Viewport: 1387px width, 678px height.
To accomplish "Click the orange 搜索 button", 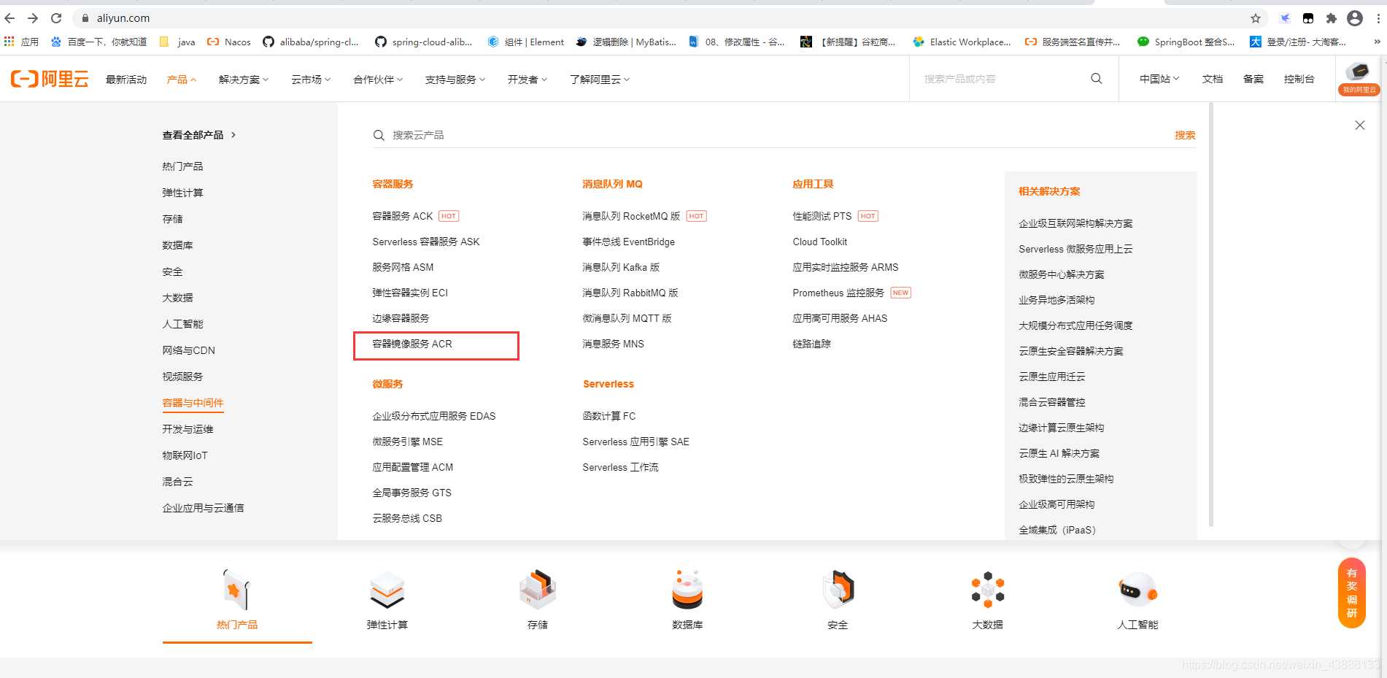I will 1185,135.
